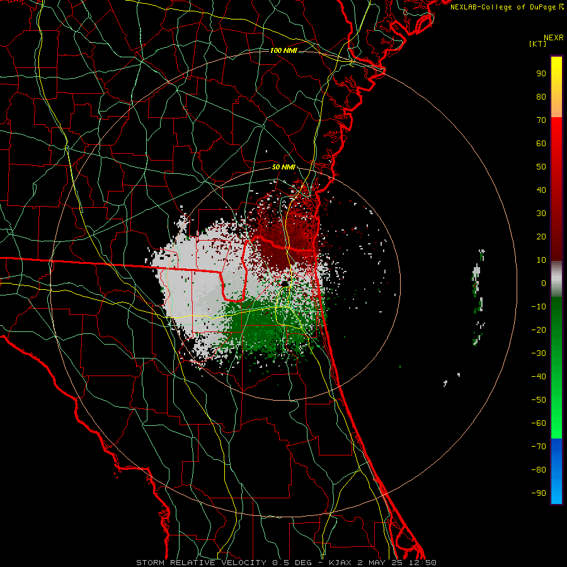Click the NEXLAB-College of DuPage header text
Image resolution: width=567 pixels, height=567 pixels.
tap(503, 7)
